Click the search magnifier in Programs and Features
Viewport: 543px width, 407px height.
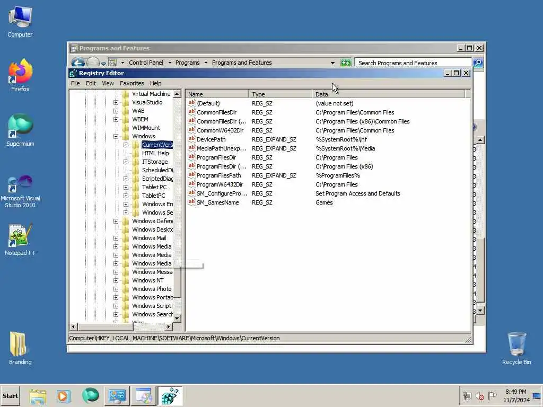478,63
